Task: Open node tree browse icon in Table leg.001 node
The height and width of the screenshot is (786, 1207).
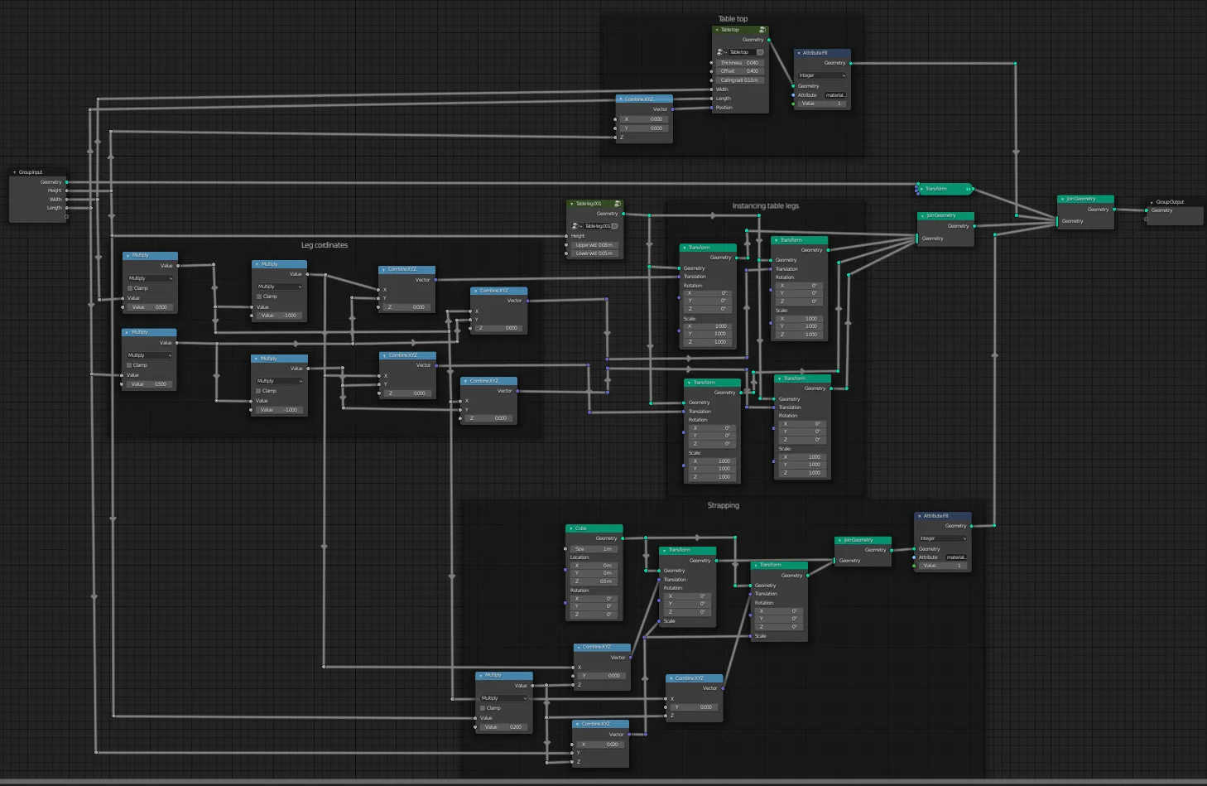Action: pos(575,226)
